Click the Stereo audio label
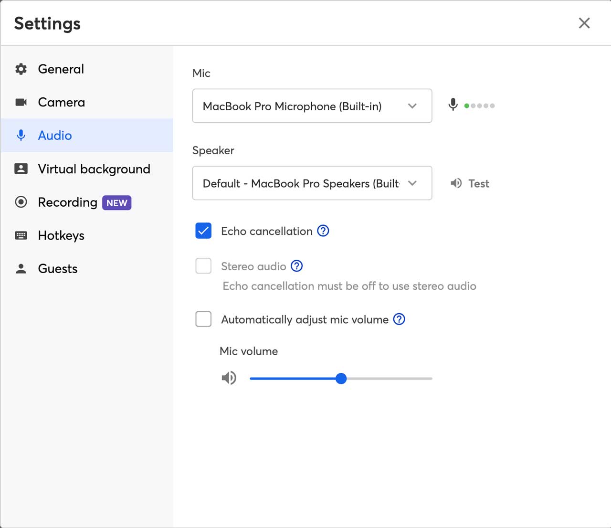This screenshot has height=528, width=611. pyautogui.click(x=253, y=266)
